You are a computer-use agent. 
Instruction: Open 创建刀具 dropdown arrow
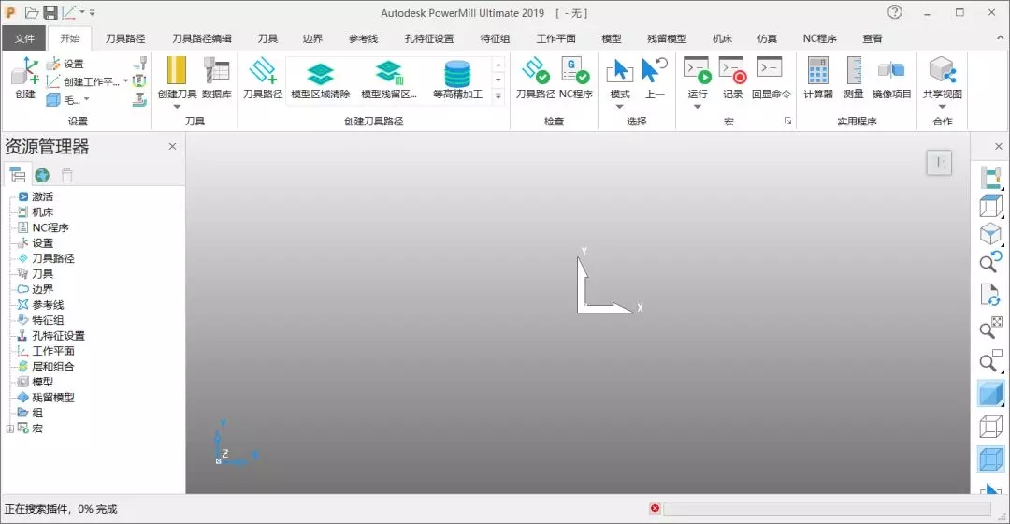click(x=177, y=107)
